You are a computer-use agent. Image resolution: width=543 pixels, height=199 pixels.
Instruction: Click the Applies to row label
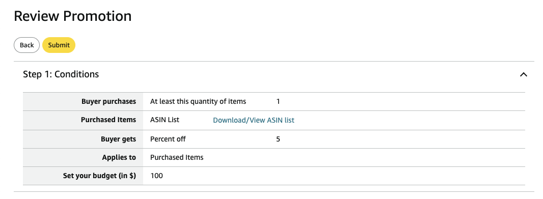coord(119,157)
